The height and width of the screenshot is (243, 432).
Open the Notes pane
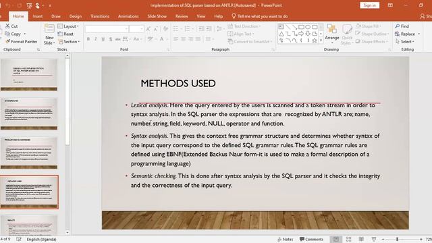click(286, 239)
